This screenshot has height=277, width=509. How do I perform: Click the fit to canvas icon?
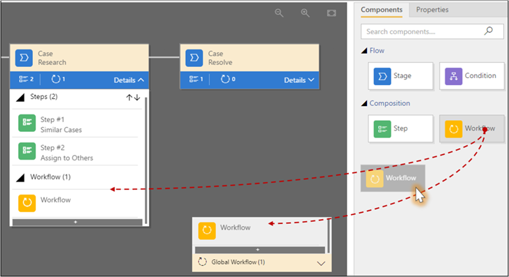[x=331, y=13]
